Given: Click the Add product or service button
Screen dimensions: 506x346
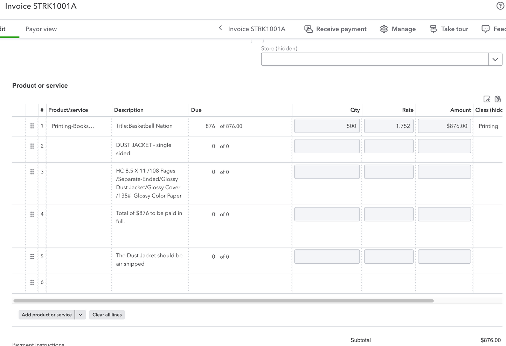Looking at the screenshot, I should click(47, 315).
